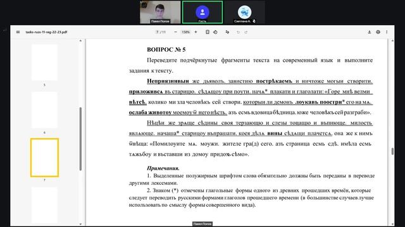This screenshot has width=405, height=227.
Task: Click the file name tasks-russ-11-reg-22-23.pdf
Action: [46, 32]
